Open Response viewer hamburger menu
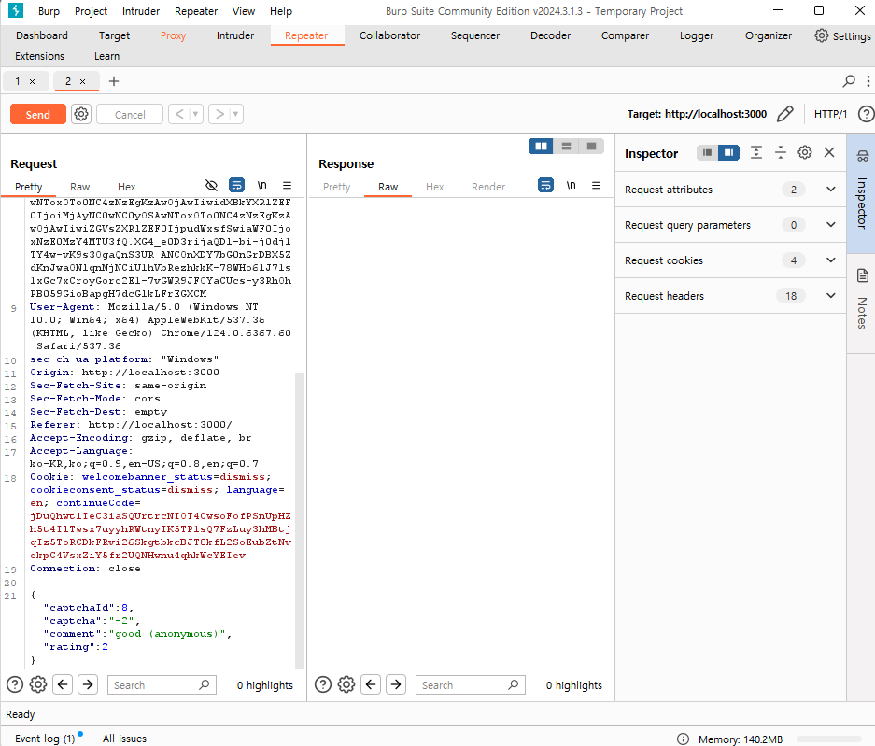This screenshot has width=875, height=746. click(596, 185)
